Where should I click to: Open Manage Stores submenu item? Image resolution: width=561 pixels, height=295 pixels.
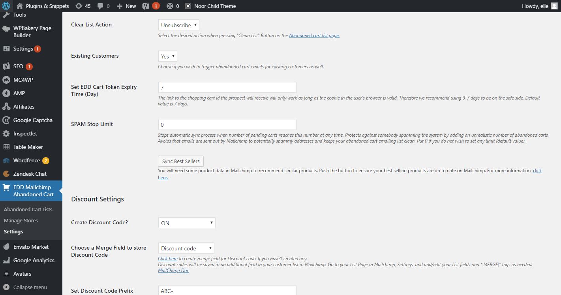21,220
